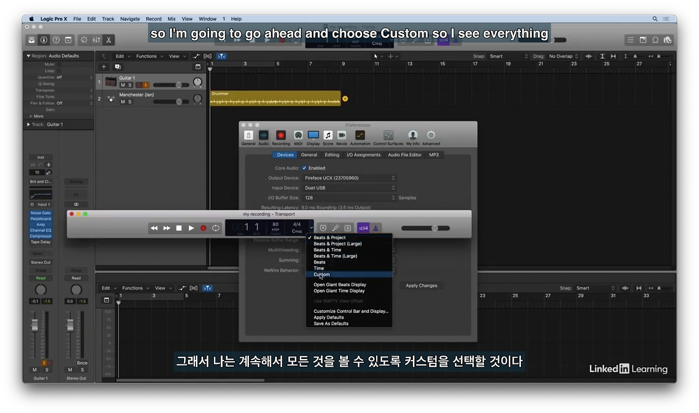This screenshot has height=413, width=699.
Task: Open the Track menu in menu bar
Action: pos(108,19)
